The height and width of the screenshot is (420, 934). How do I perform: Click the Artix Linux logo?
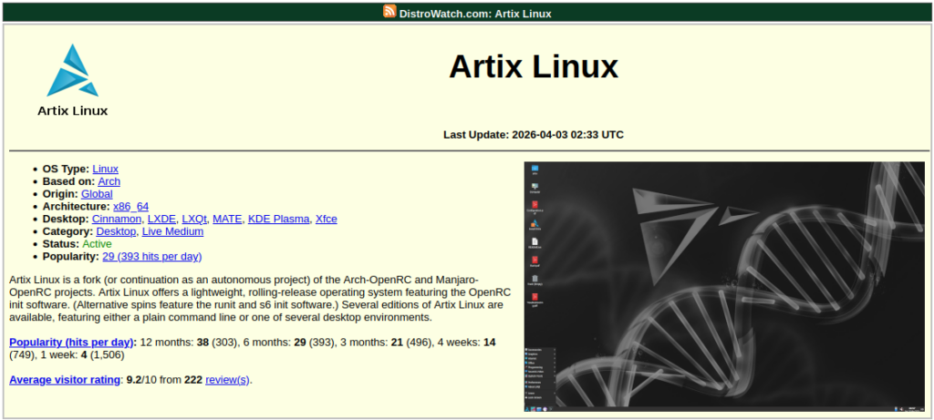(73, 80)
